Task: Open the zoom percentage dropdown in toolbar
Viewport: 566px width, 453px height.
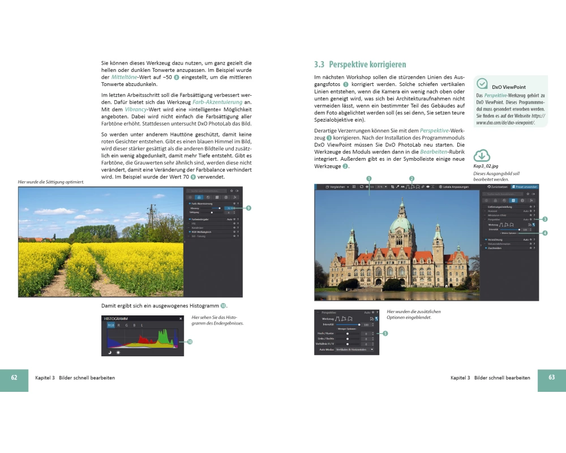Action: (384, 186)
